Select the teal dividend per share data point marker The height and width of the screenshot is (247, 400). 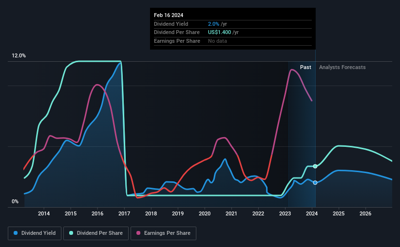click(x=315, y=166)
